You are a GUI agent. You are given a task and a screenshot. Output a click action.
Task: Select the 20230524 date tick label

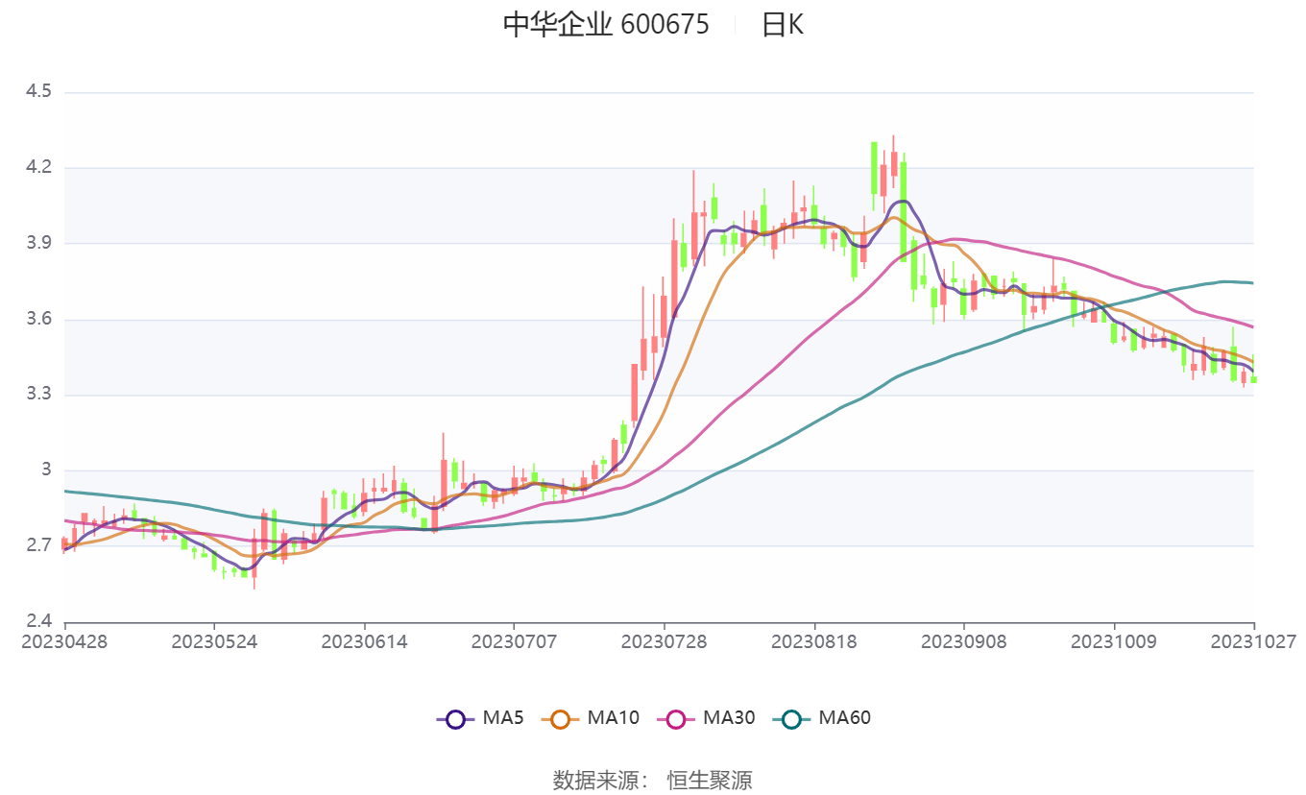point(215,640)
